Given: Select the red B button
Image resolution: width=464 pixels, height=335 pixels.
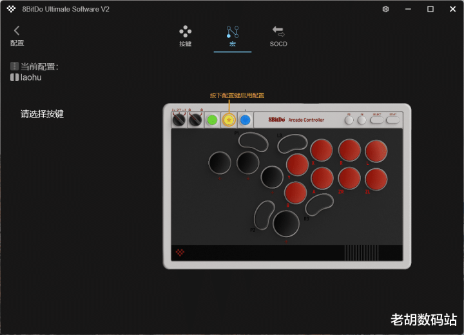Looking at the screenshot, I should (295, 193).
